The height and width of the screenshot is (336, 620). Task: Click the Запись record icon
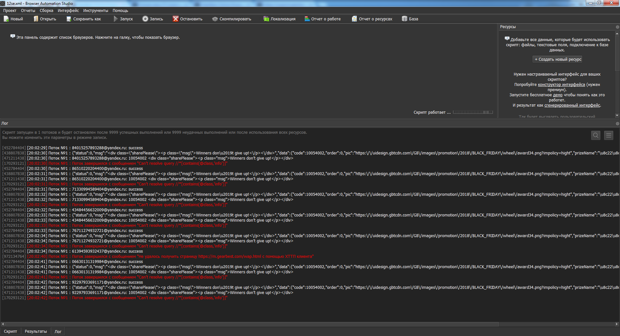coord(145,19)
